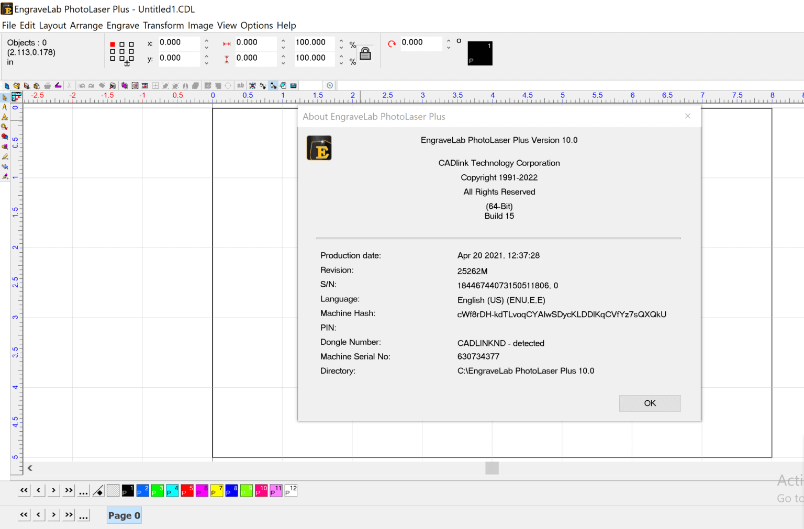Image resolution: width=804 pixels, height=529 pixels.
Task: Open the Image menu
Action: coord(200,25)
